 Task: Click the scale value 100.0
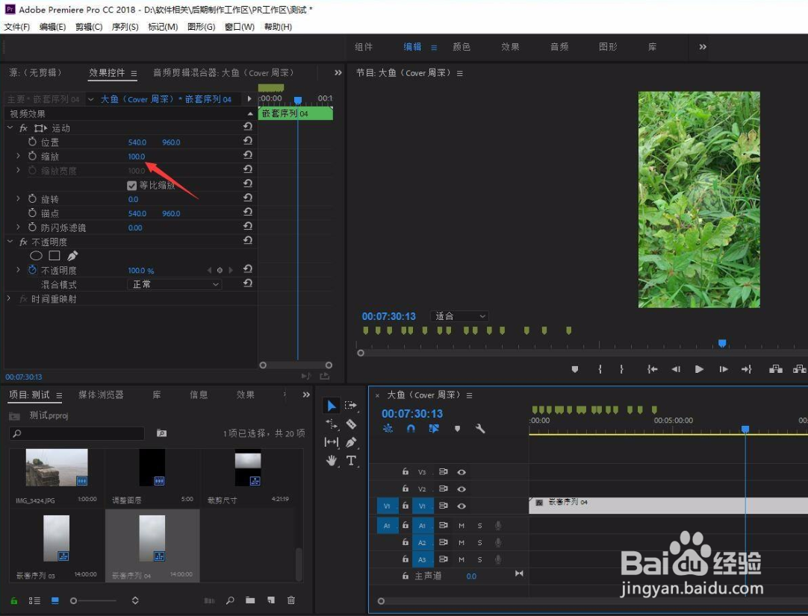point(137,157)
